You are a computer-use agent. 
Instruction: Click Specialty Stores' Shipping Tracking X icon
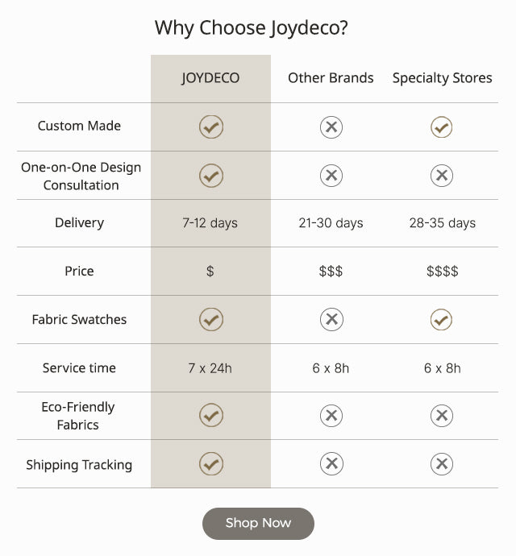(441, 464)
